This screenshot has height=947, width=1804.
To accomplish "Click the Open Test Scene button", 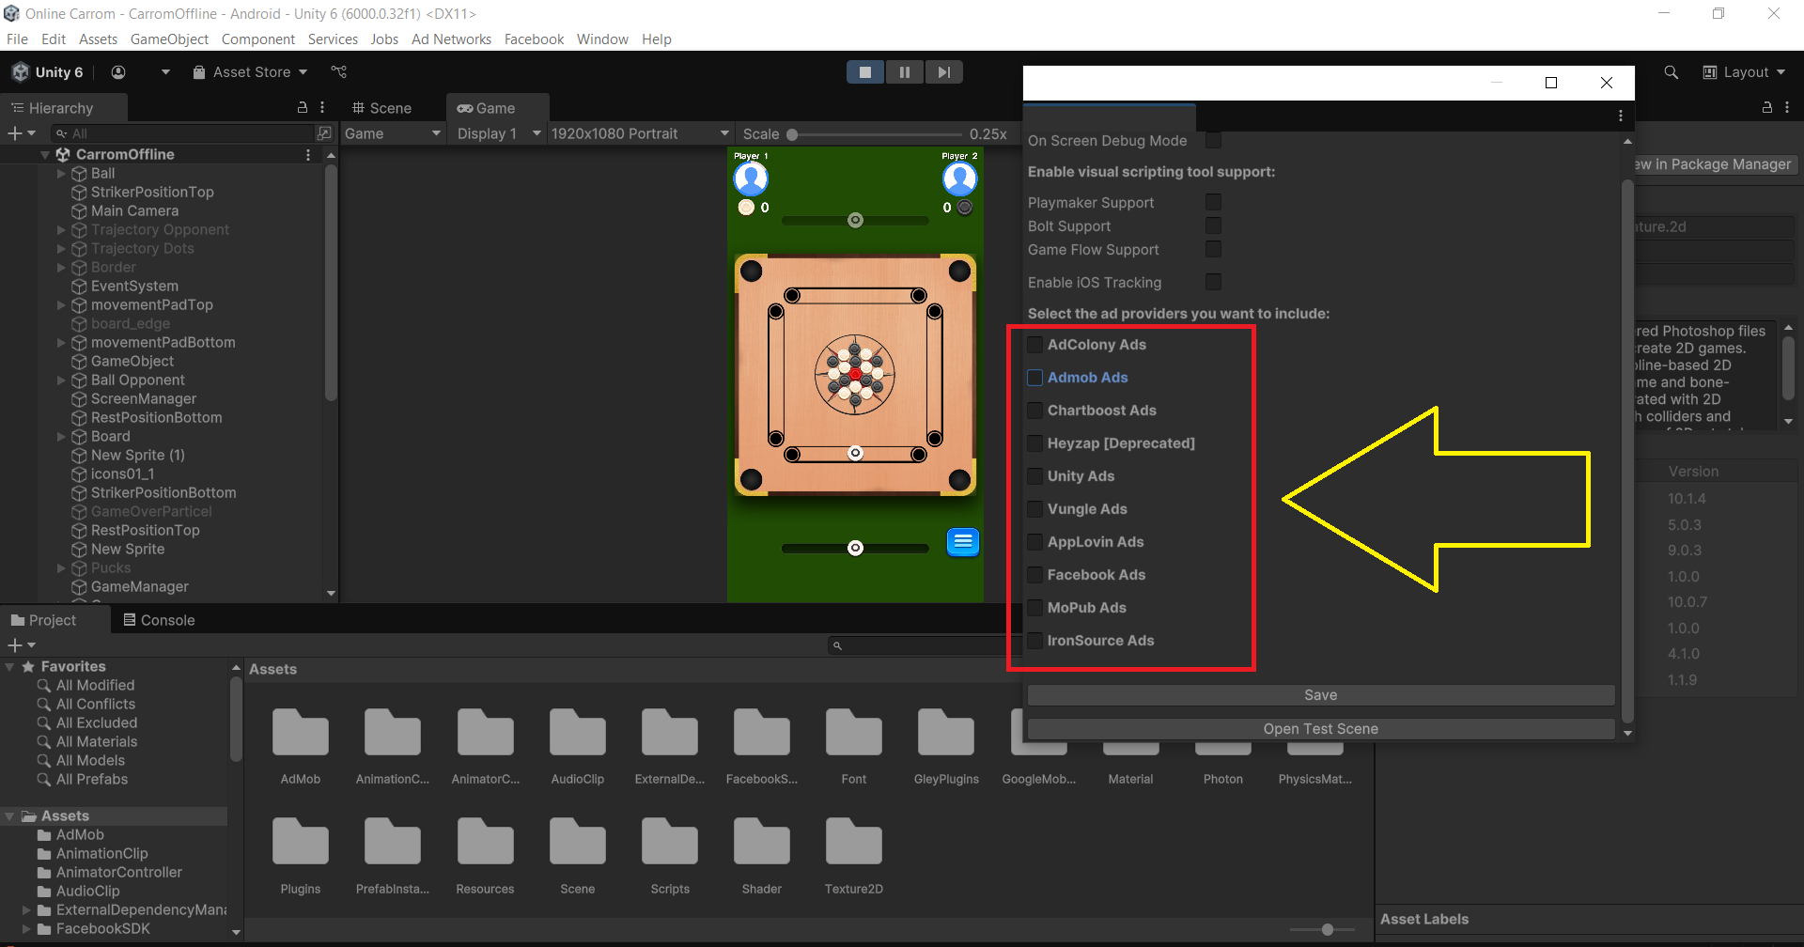I will point(1320,729).
